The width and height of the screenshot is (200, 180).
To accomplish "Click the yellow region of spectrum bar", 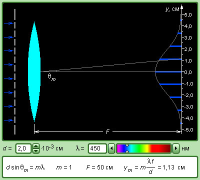I will [x=147, y=148].
